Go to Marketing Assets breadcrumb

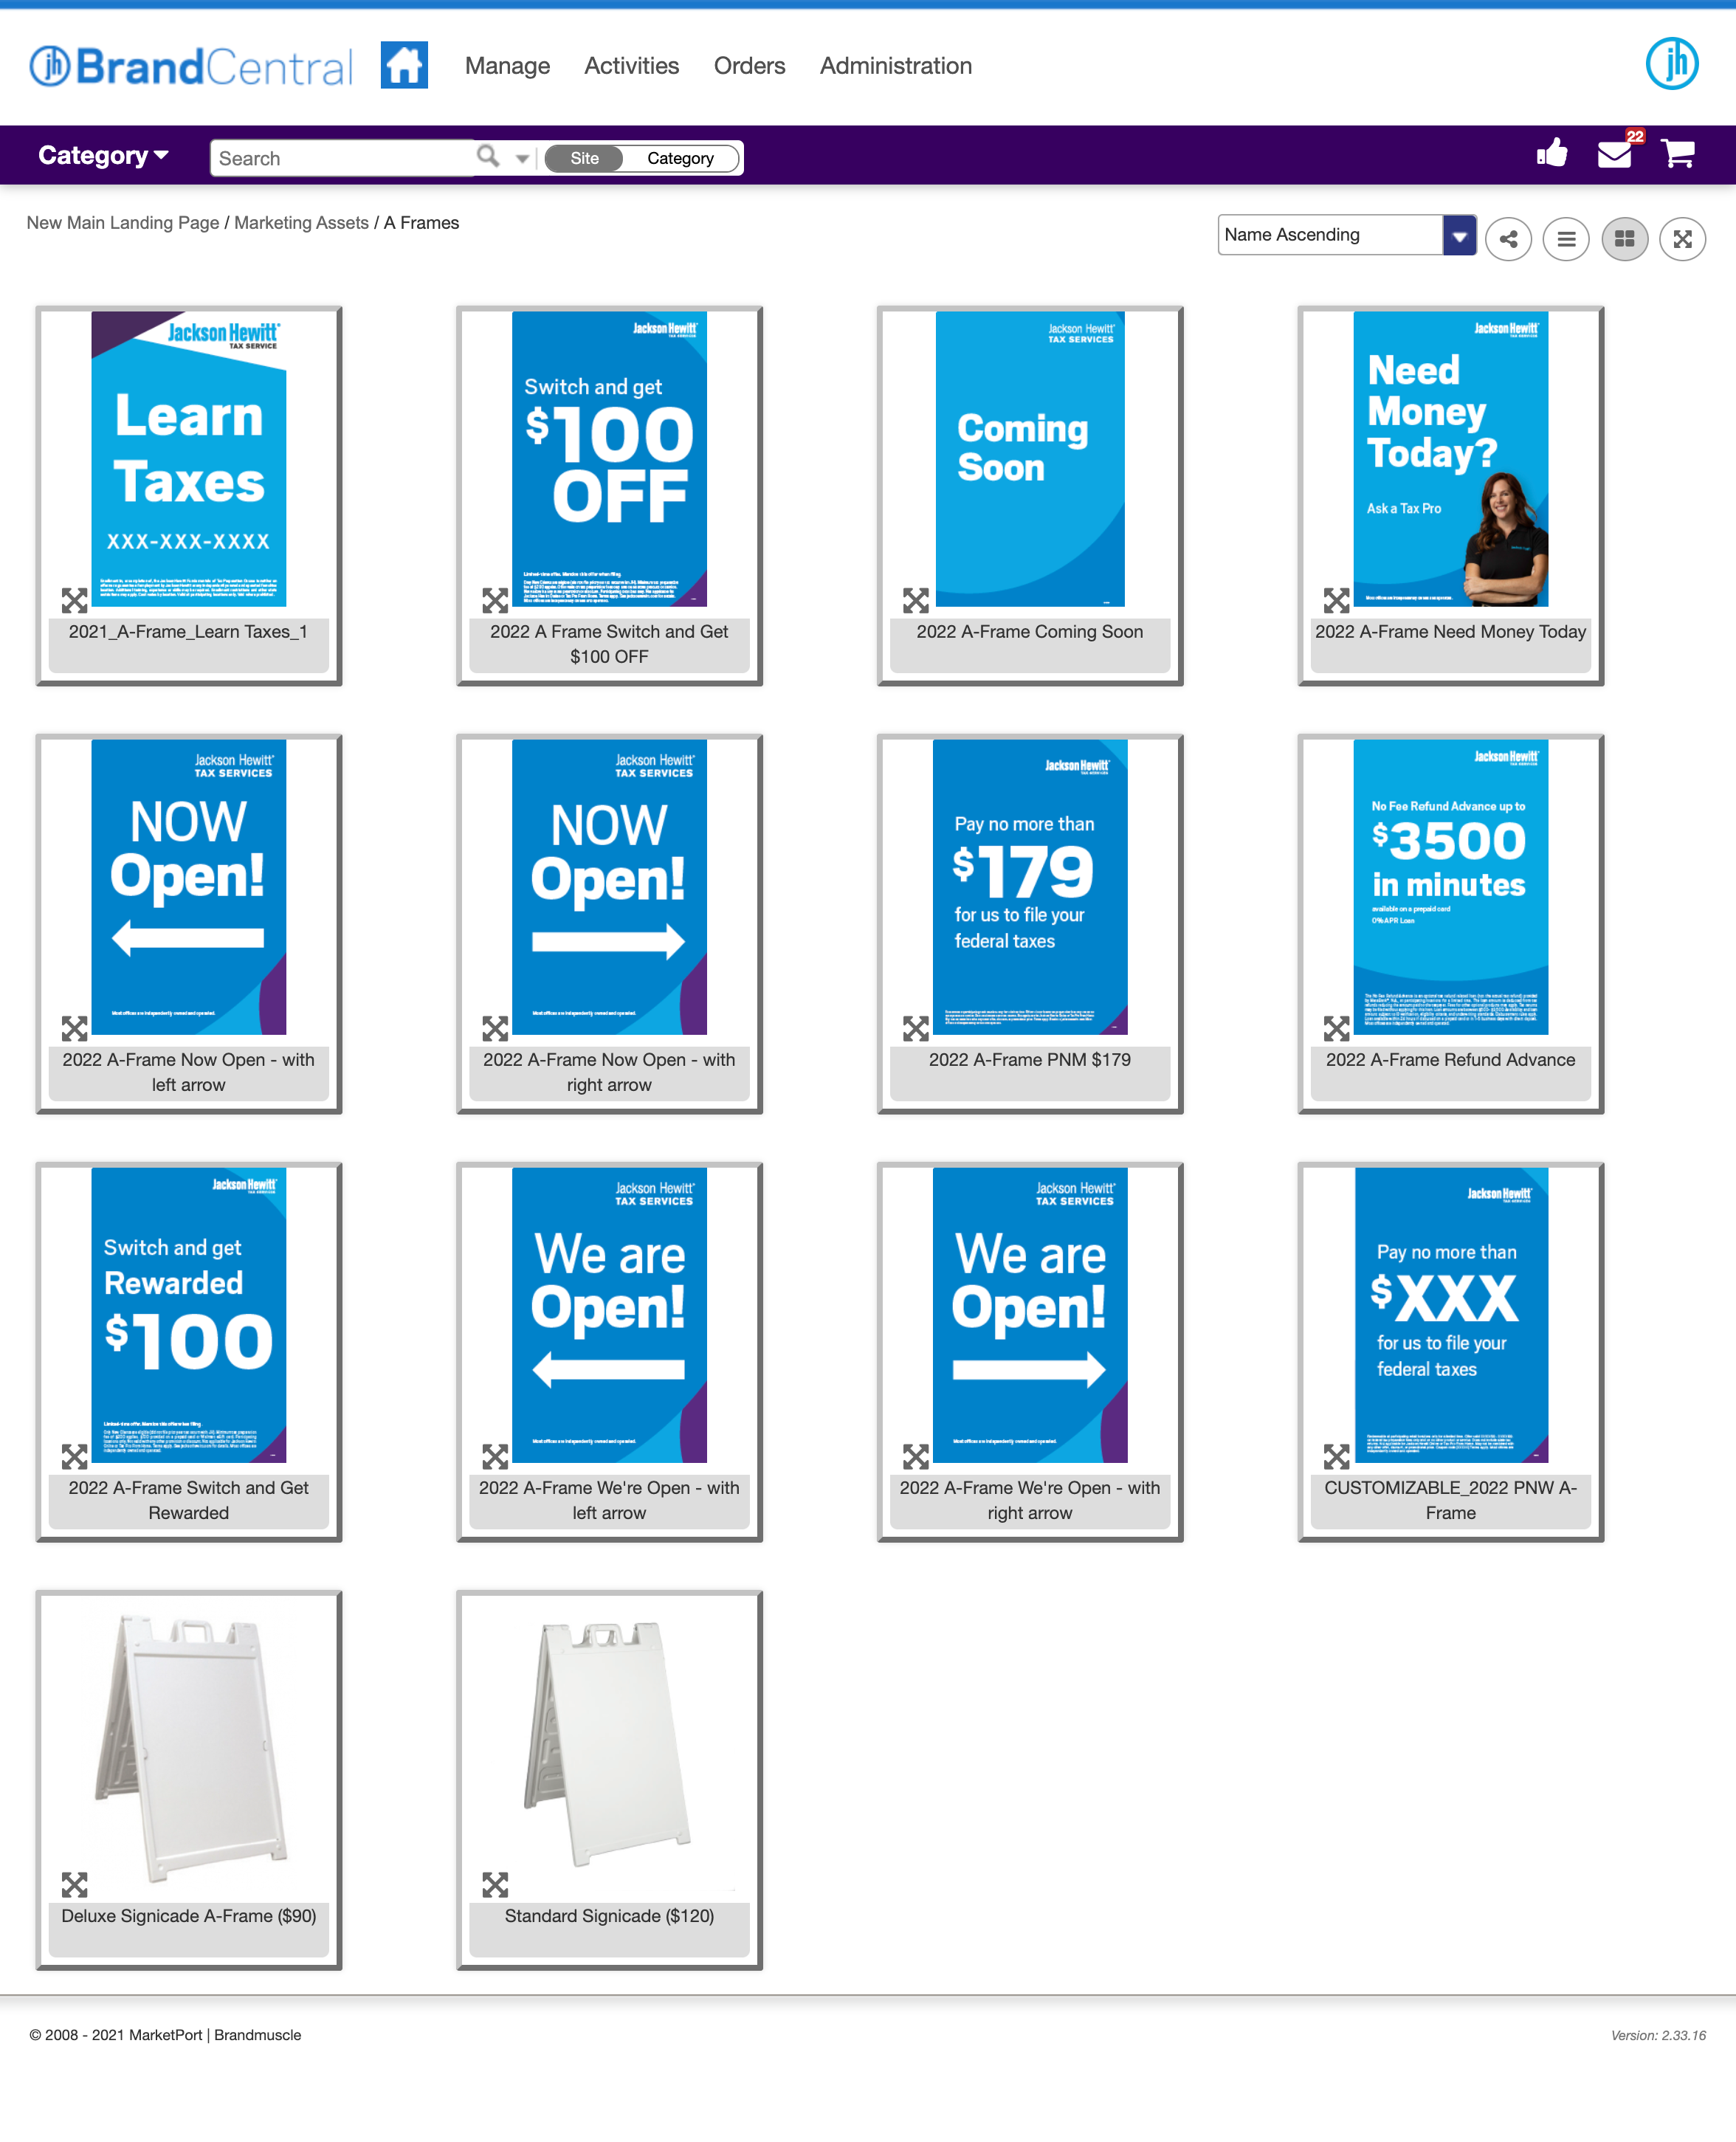point(301,223)
